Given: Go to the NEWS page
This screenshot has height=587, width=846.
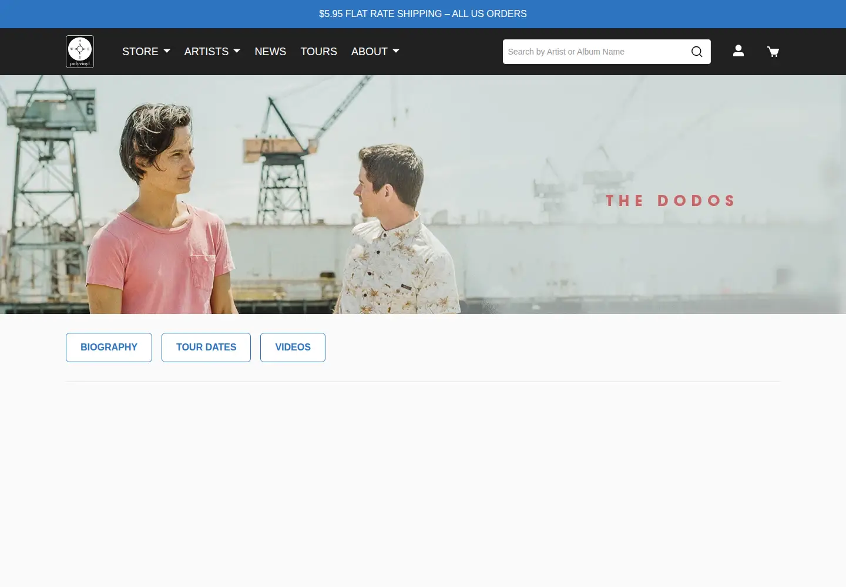Looking at the screenshot, I should 270,52.
